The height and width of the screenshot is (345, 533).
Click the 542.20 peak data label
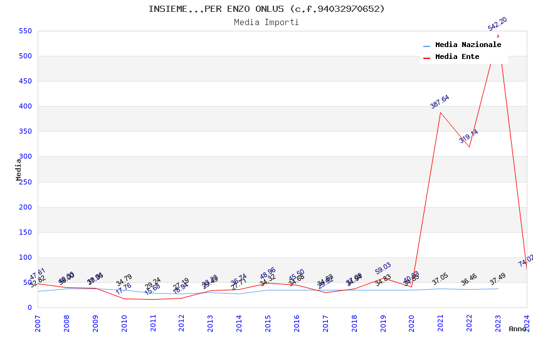(497, 24)
